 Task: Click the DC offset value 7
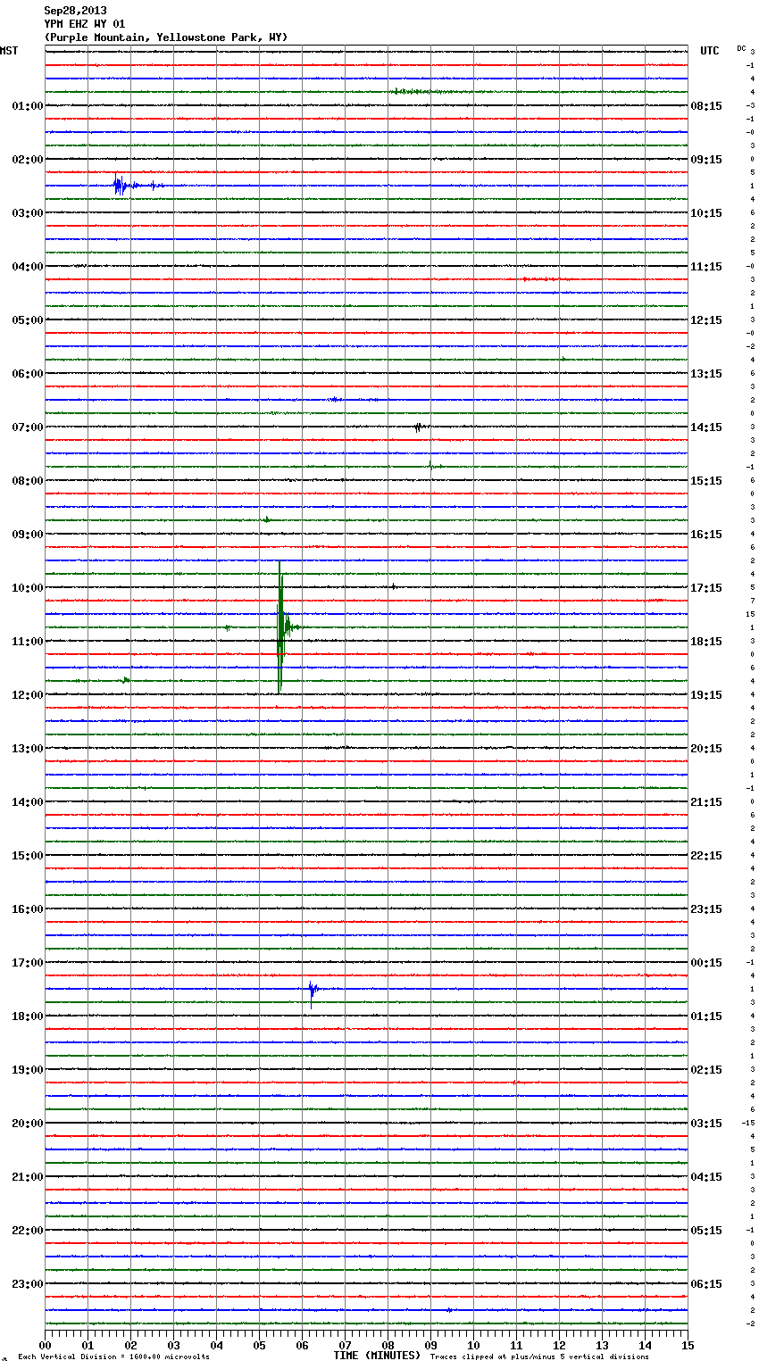pyautogui.click(x=752, y=601)
